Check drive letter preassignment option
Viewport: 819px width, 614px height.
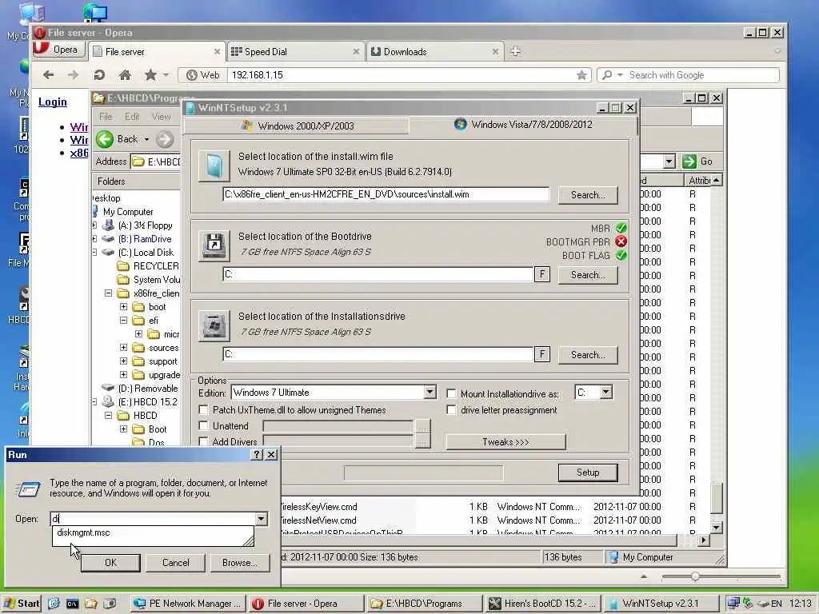(451, 410)
